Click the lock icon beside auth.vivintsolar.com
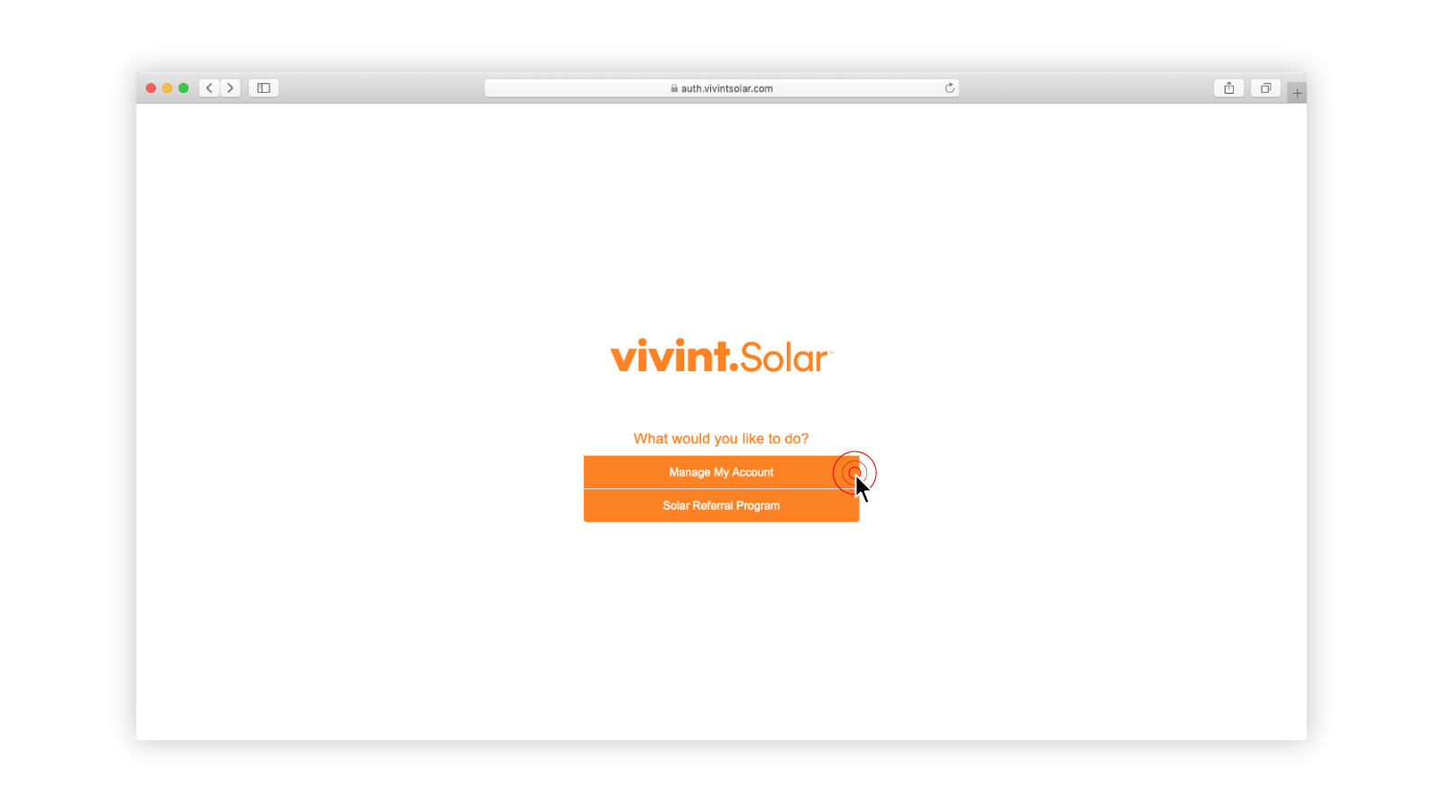The image size is (1442, 811). (x=674, y=88)
